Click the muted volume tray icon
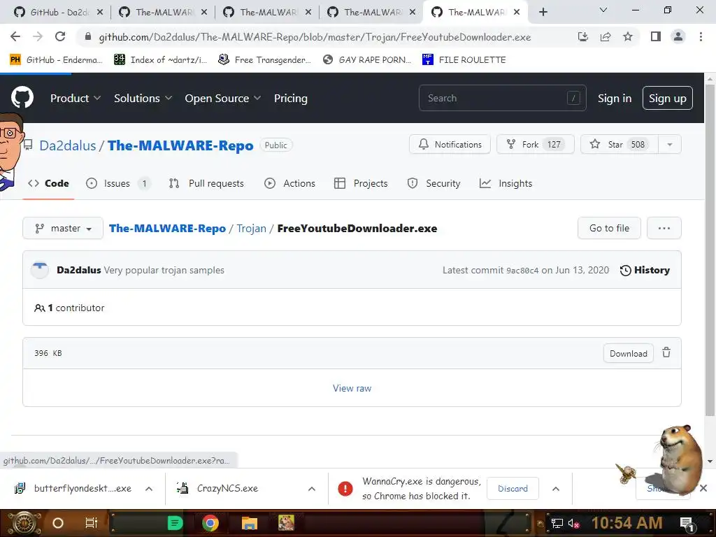The width and height of the screenshot is (716, 537). click(573, 523)
